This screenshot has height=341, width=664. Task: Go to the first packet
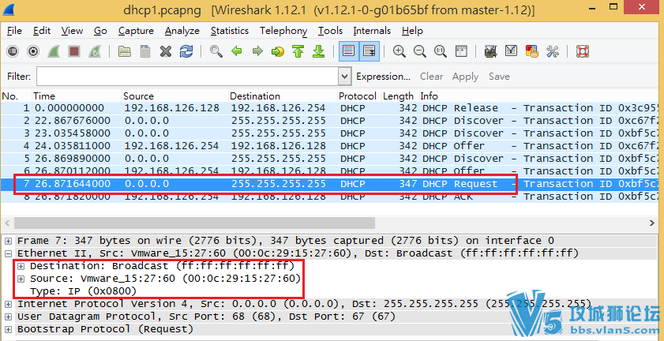(298, 51)
